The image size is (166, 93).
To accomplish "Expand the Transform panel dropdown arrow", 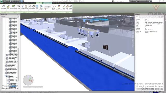I will (39, 12).
